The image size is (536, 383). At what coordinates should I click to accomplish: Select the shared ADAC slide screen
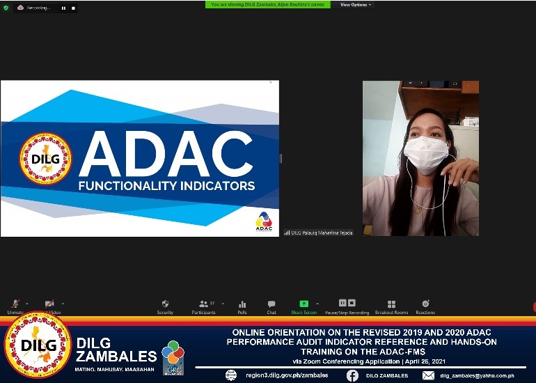[x=140, y=158]
